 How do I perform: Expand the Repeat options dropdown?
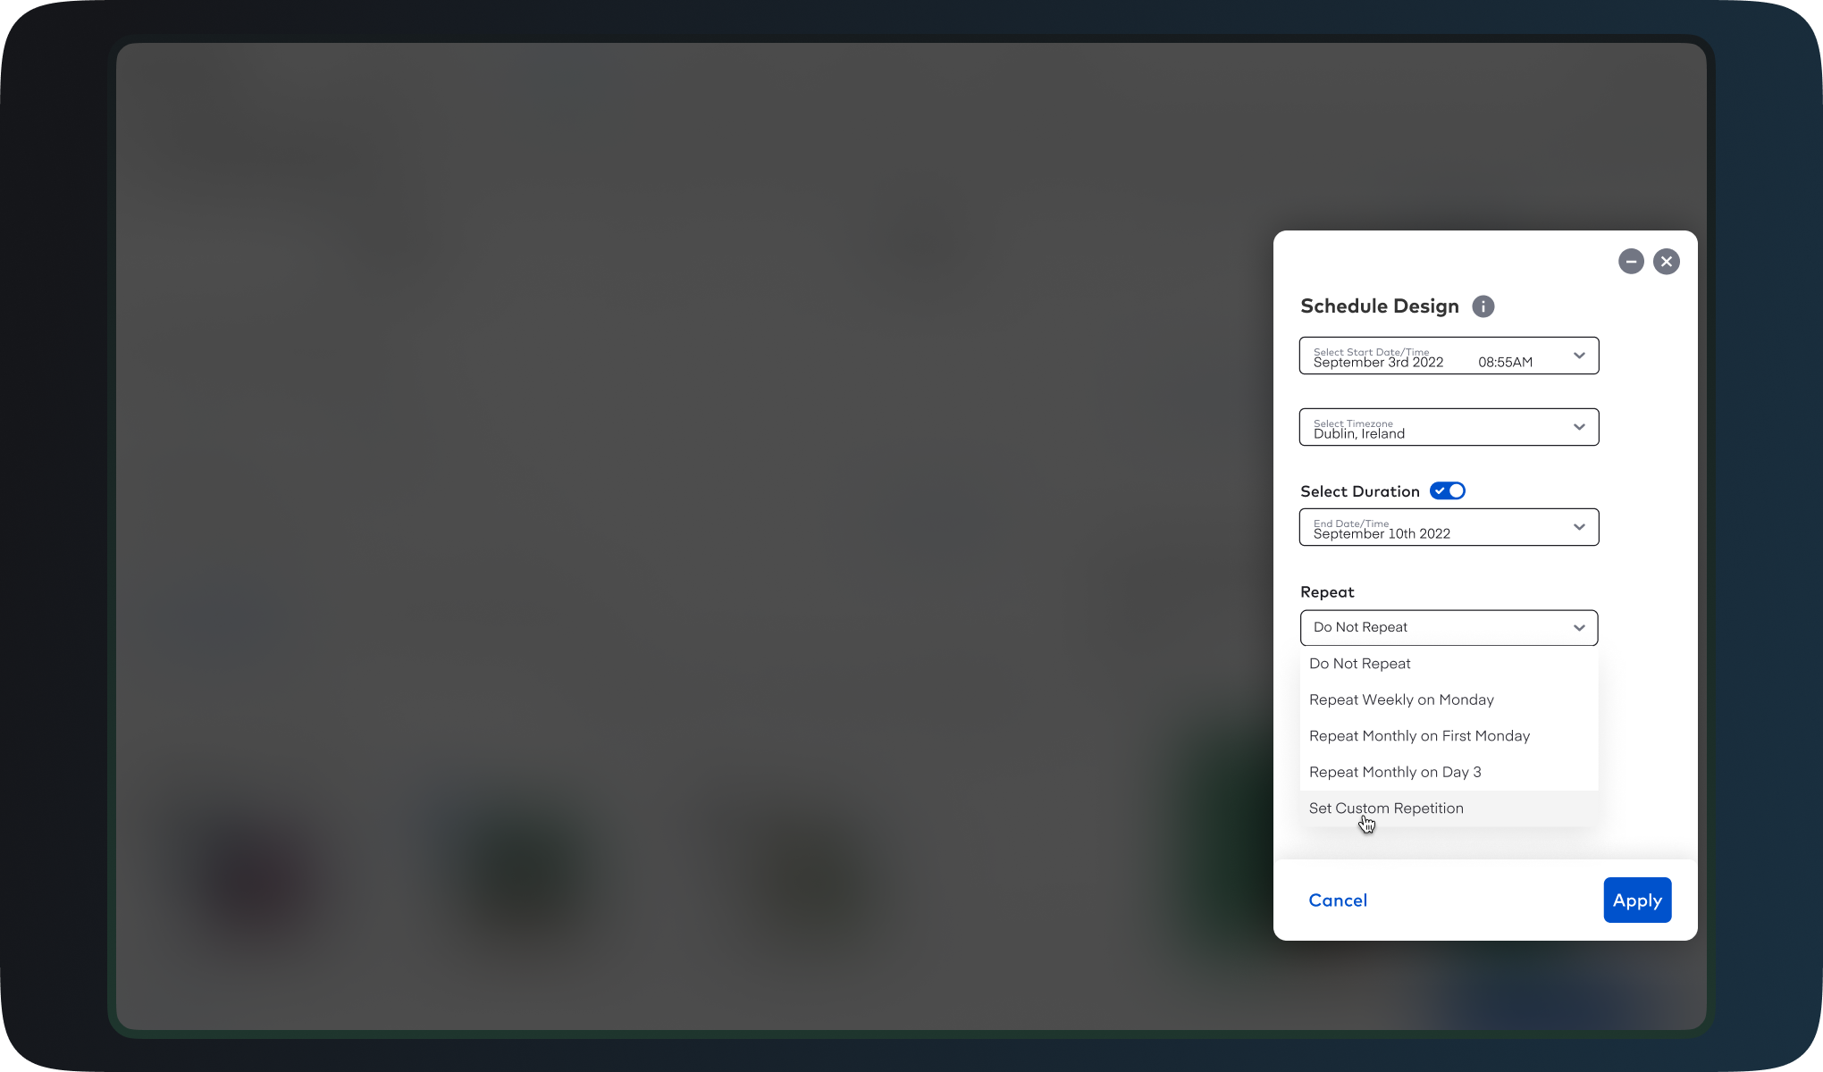(1448, 626)
